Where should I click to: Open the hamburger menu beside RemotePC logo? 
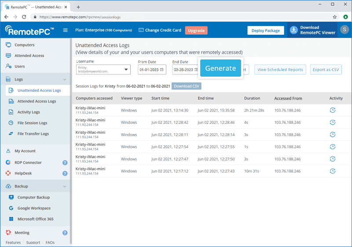tap(66, 30)
